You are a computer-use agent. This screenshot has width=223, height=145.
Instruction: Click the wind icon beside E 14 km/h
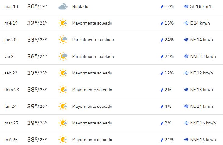click(186, 23)
